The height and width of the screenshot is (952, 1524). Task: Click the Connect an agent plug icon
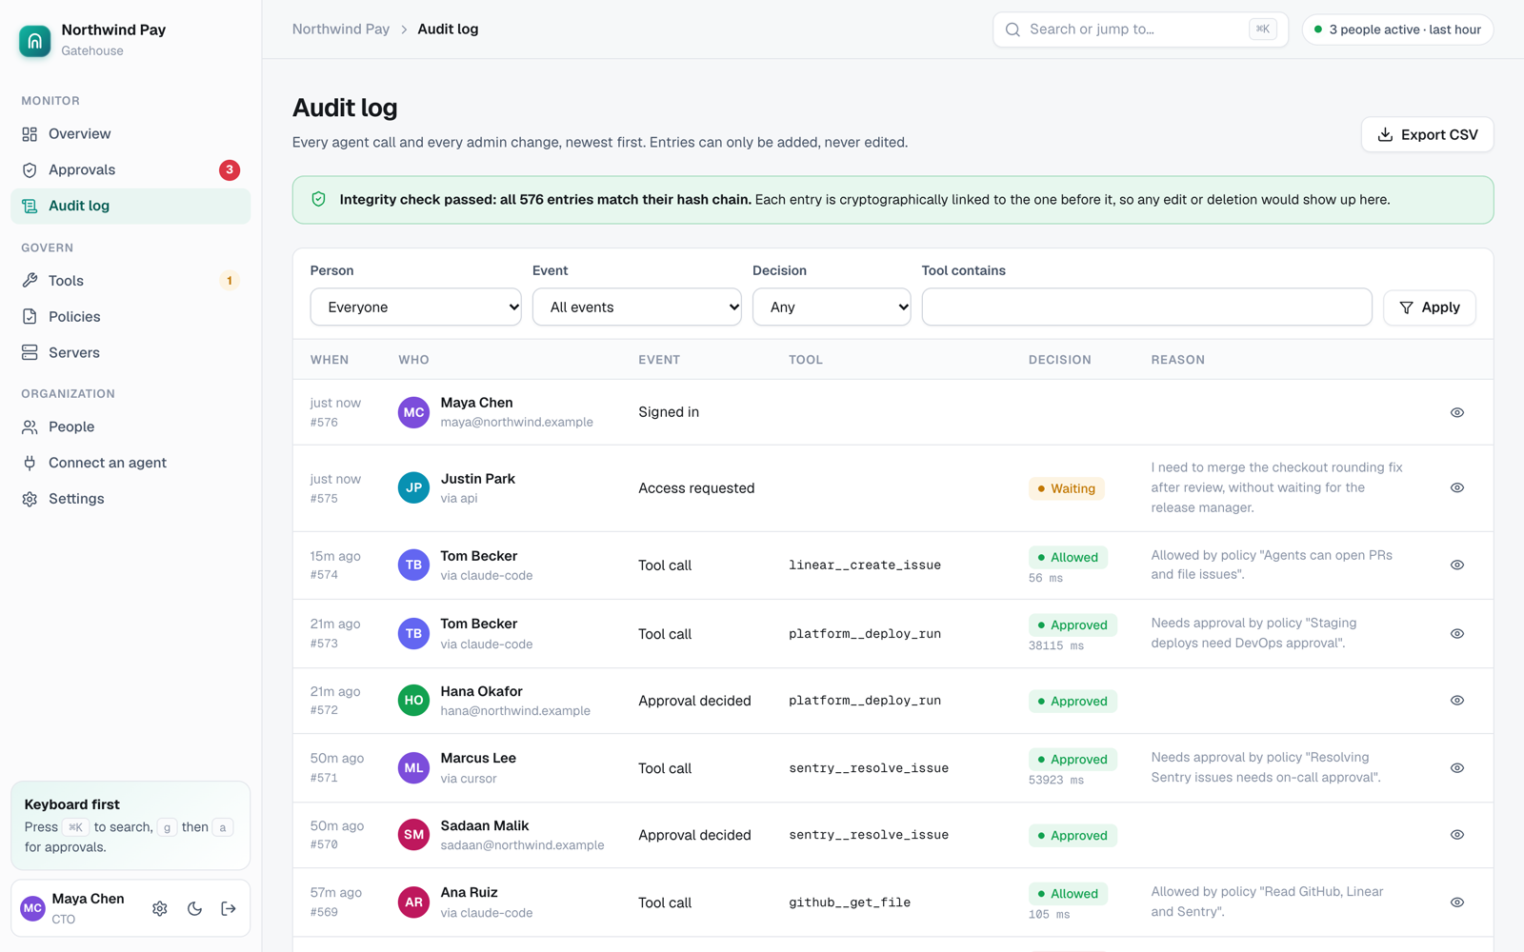pyautogui.click(x=30, y=464)
